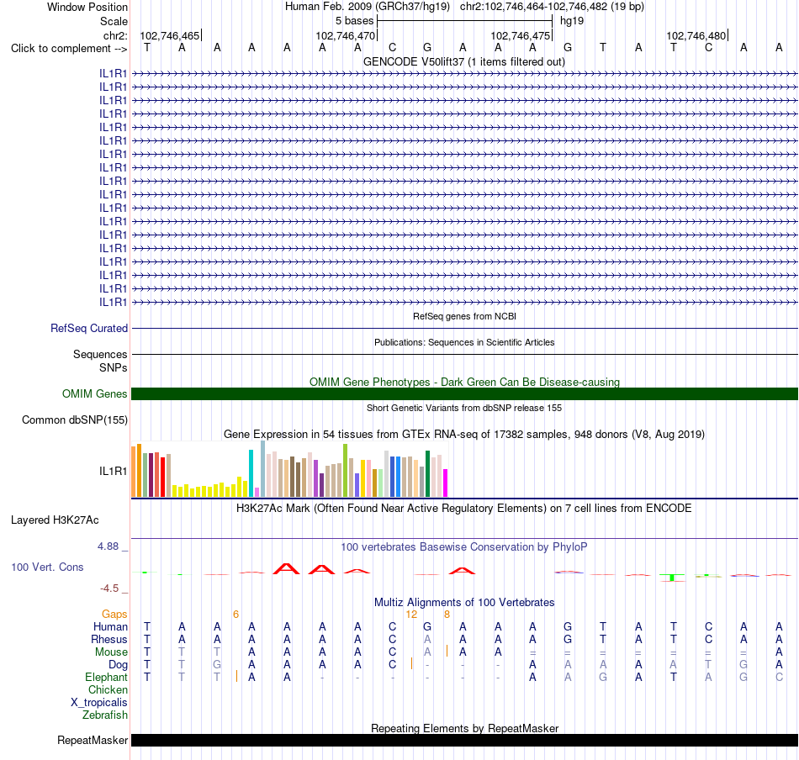Click the green T in PhyloP track
799x760 pixels.
[673, 578]
